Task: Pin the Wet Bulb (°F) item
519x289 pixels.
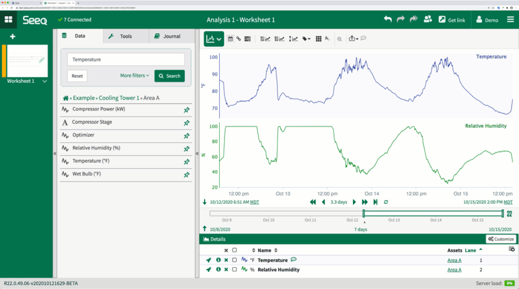Action: coord(186,175)
